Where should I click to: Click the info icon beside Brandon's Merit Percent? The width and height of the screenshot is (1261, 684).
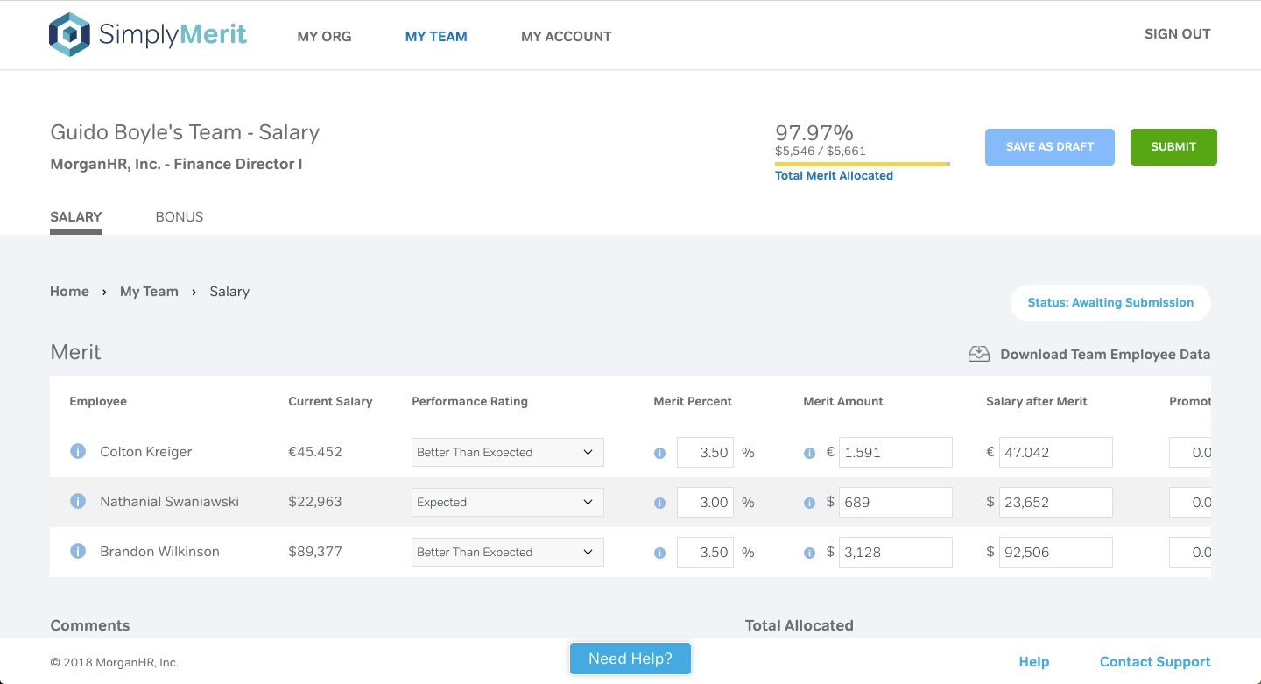coord(659,553)
